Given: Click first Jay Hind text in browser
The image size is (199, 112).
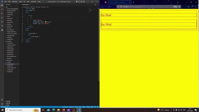Looking at the screenshot, I should (x=106, y=15).
